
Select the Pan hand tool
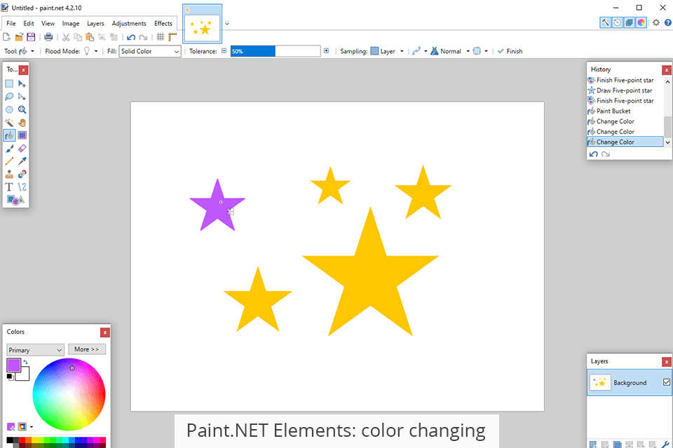[22, 122]
